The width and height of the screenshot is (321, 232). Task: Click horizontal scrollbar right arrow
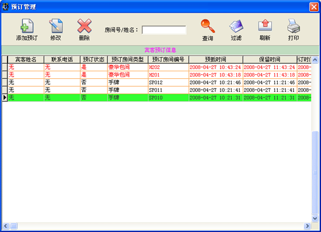(x=307, y=226)
